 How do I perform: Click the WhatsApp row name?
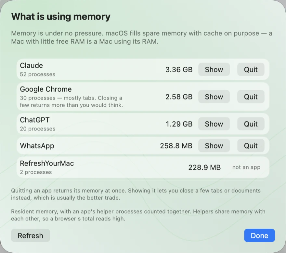coord(37,146)
